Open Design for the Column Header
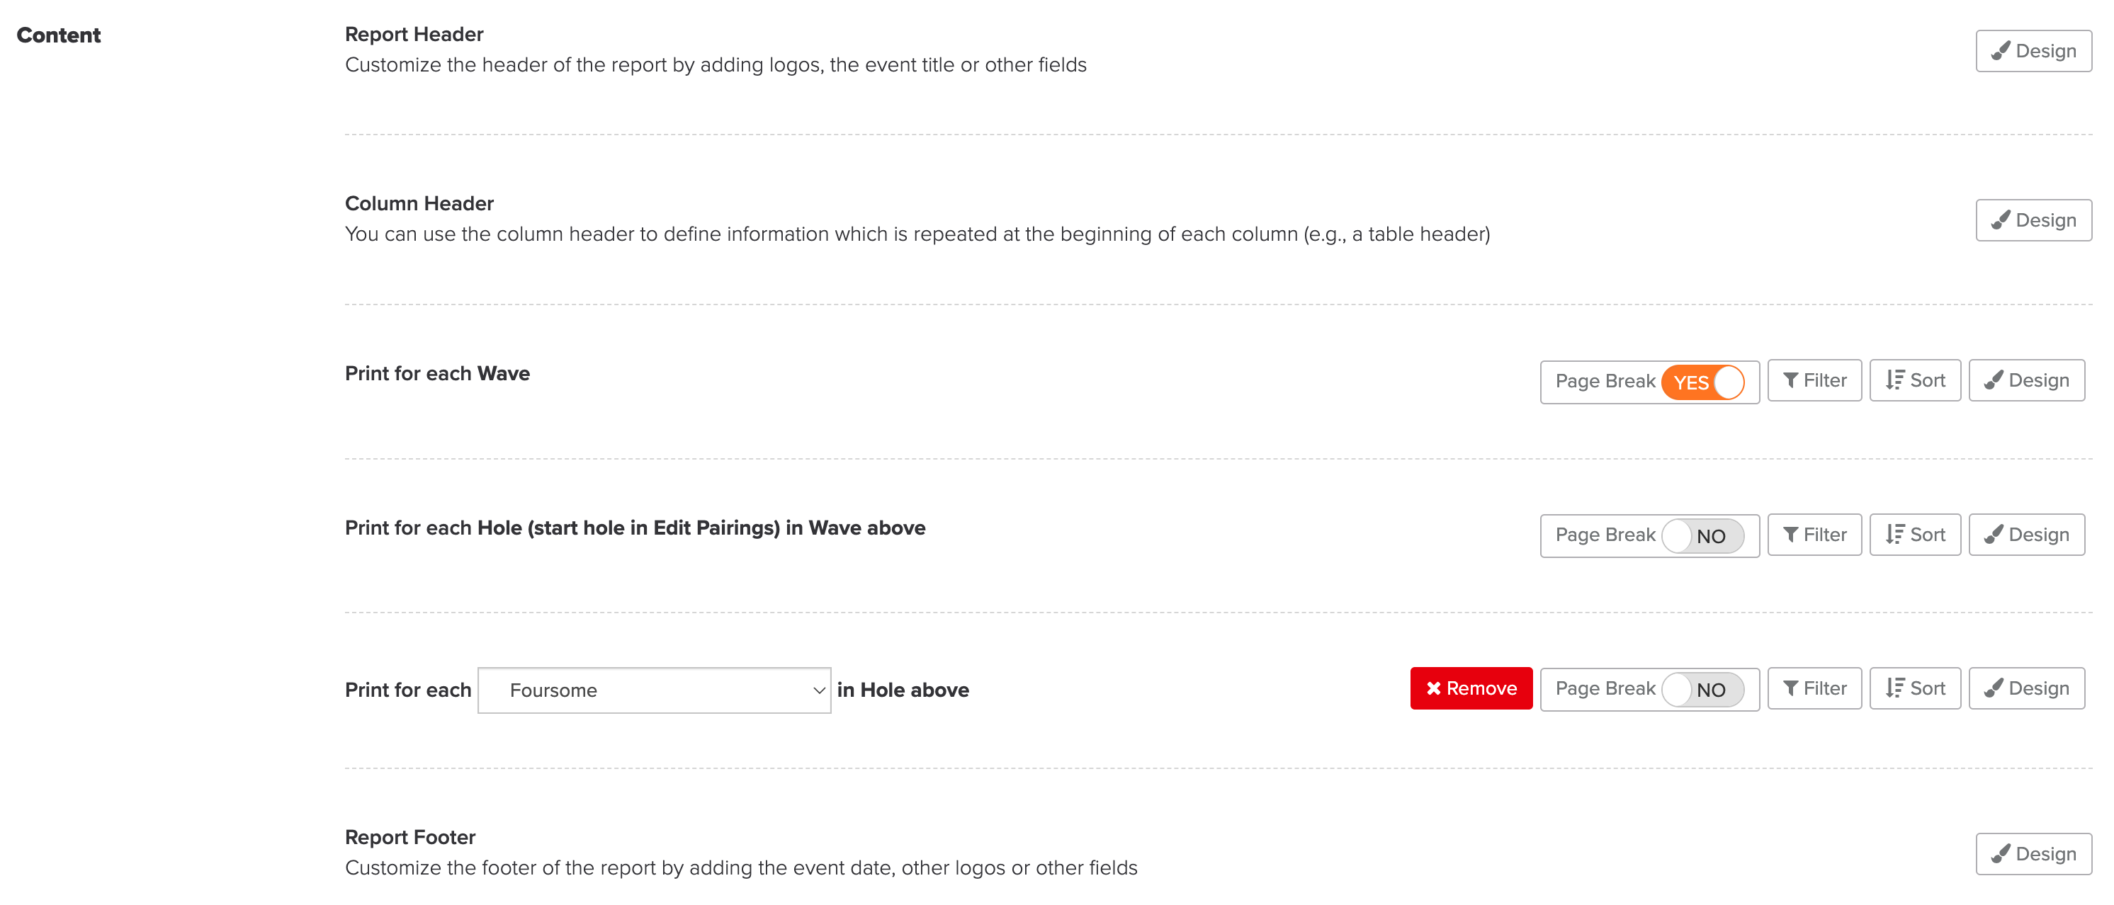The height and width of the screenshot is (905, 2114). (2033, 220)
